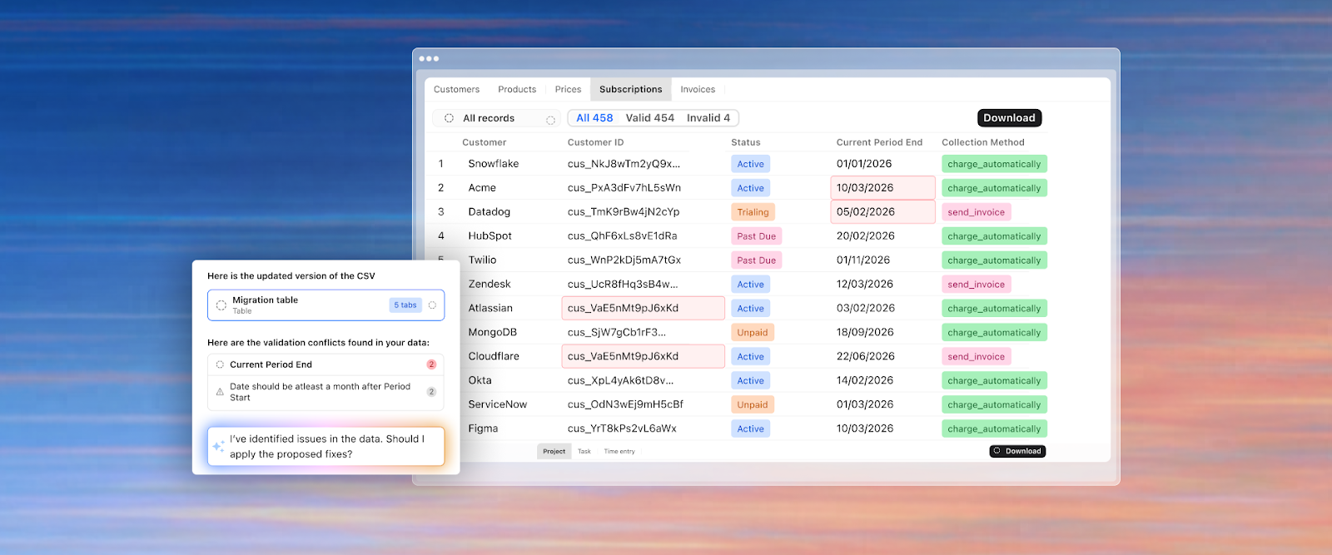
Task: Open the Customers tab
Action: pos(456,89)
